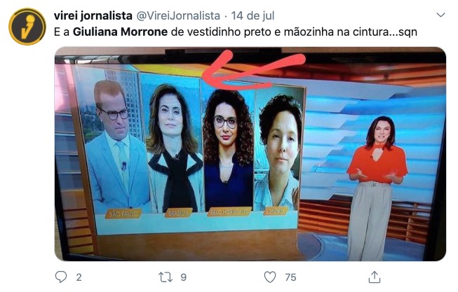Click the São Paulo label in photo
Image resolution: width=458 pixels, height=292 pixels.
[123, 214]
